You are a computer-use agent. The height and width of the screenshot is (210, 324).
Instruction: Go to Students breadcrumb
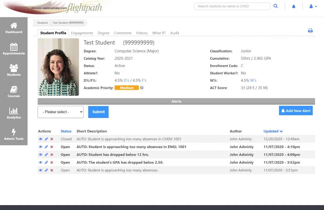[42, 23]
